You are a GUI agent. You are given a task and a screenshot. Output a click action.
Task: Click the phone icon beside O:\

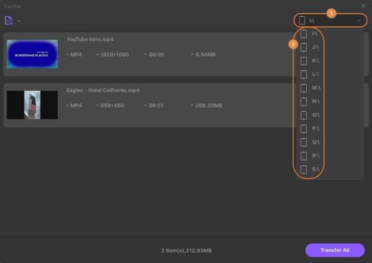point(304,115)
